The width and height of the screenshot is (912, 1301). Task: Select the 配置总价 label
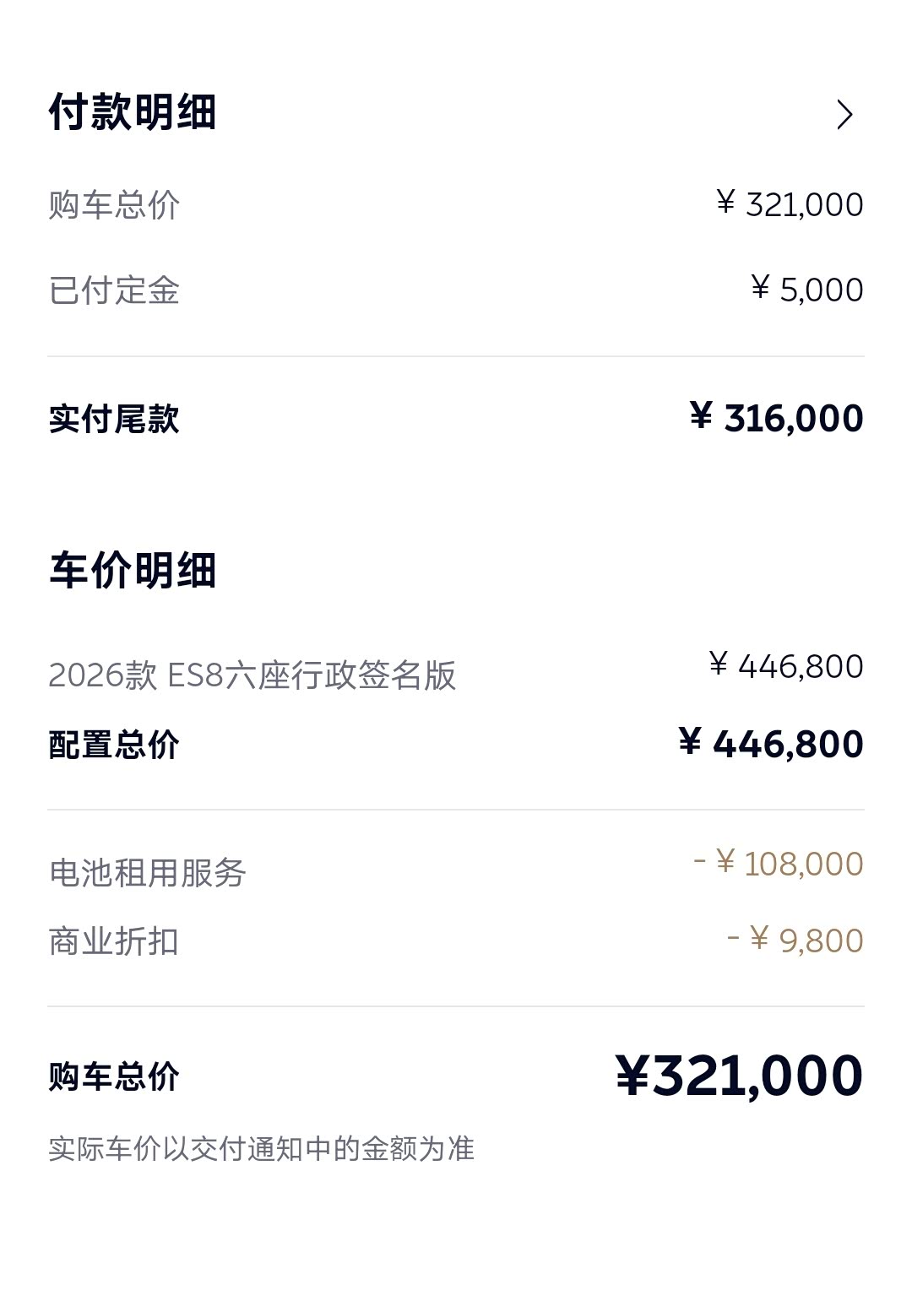(x=114, y=745)
